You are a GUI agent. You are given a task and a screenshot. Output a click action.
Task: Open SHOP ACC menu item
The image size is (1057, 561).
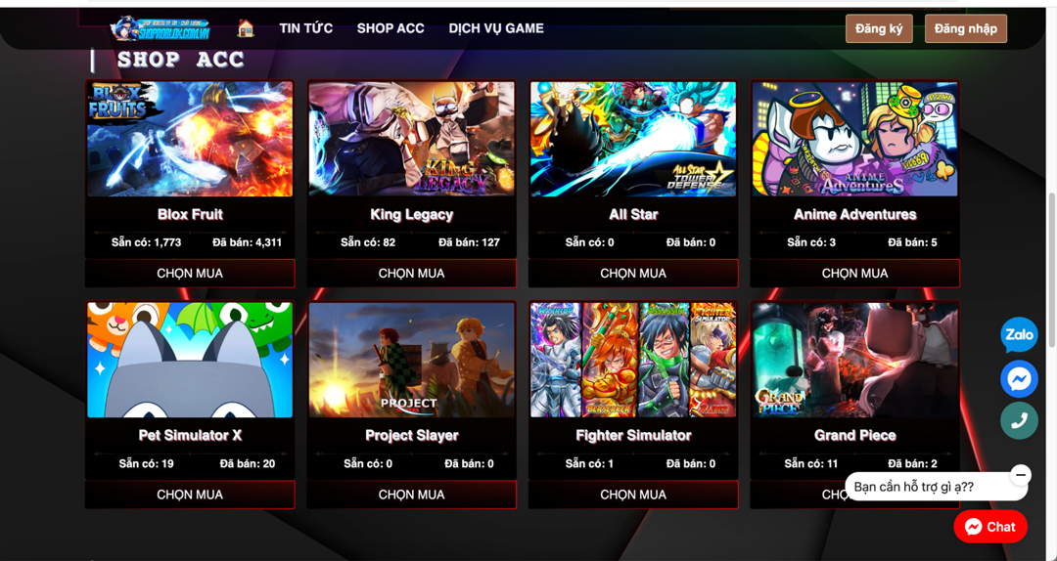tap(391, 28)
